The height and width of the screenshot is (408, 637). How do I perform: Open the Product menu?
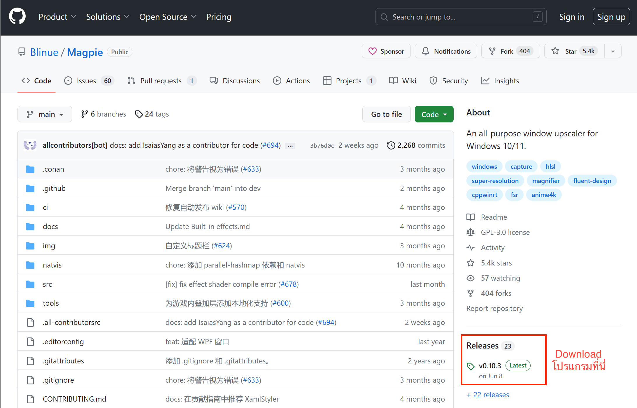click(57, 17)
